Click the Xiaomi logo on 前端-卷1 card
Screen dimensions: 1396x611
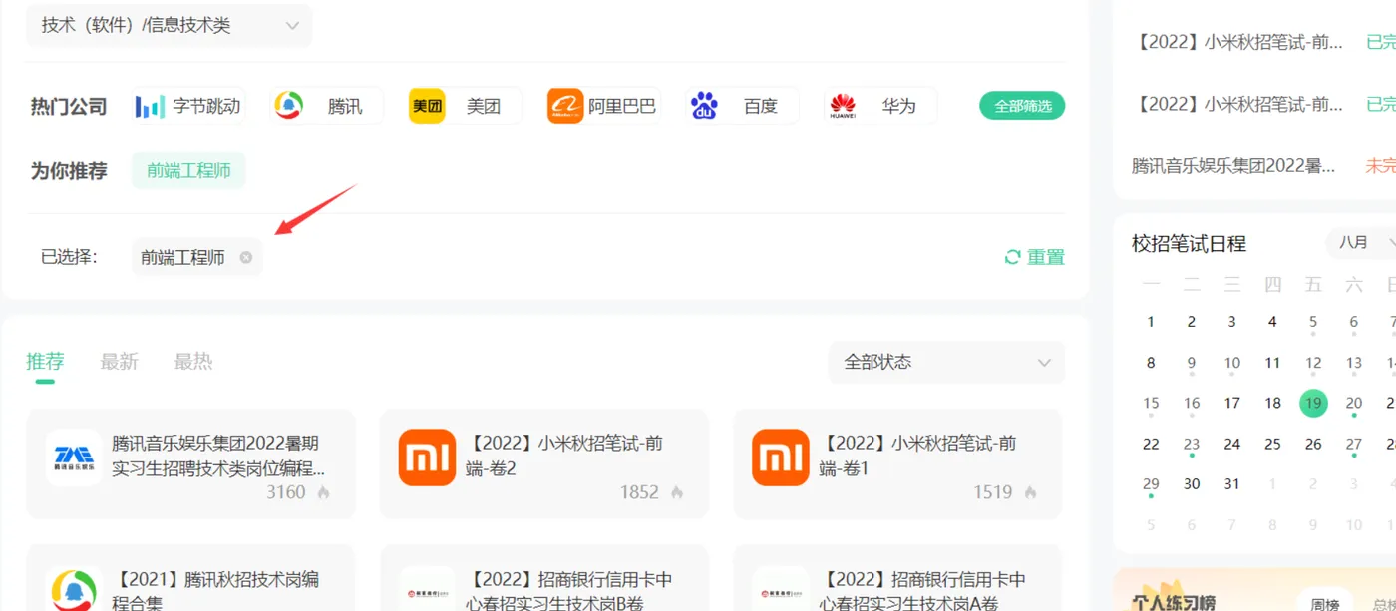coord(781,458)
